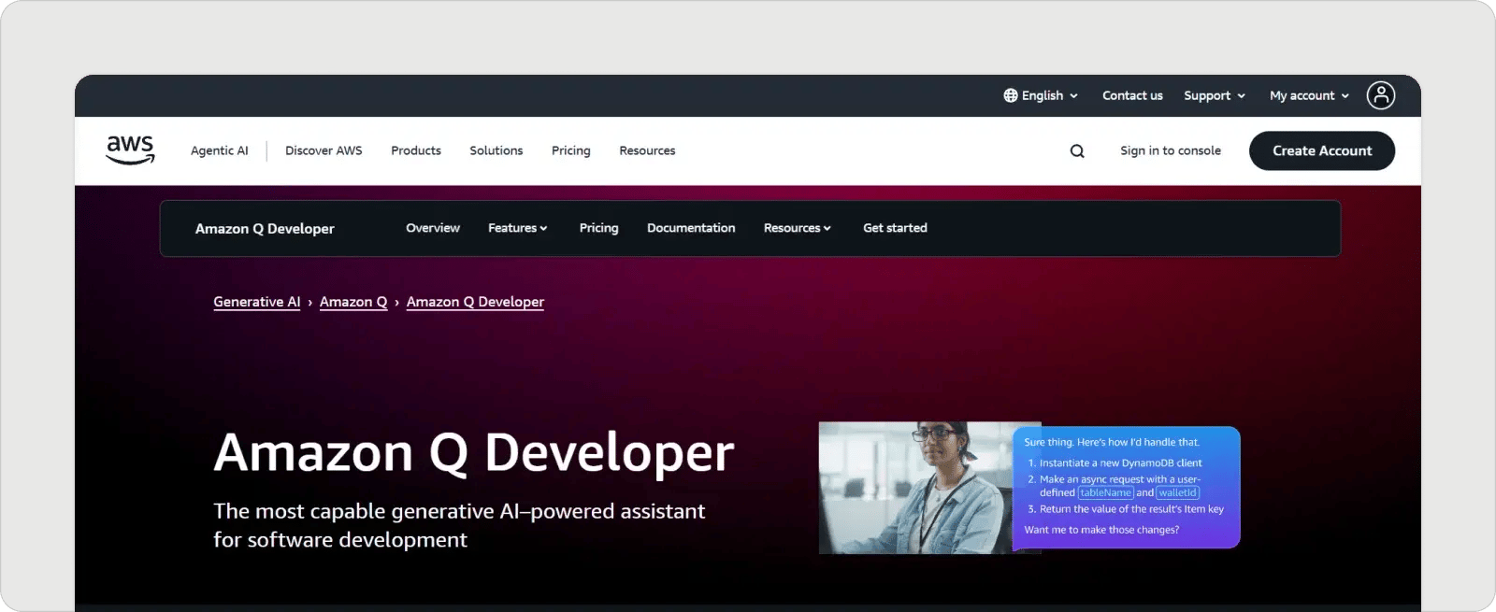Click the AWS logo
The image size is (1496, 612).
(x=130, y=149)
